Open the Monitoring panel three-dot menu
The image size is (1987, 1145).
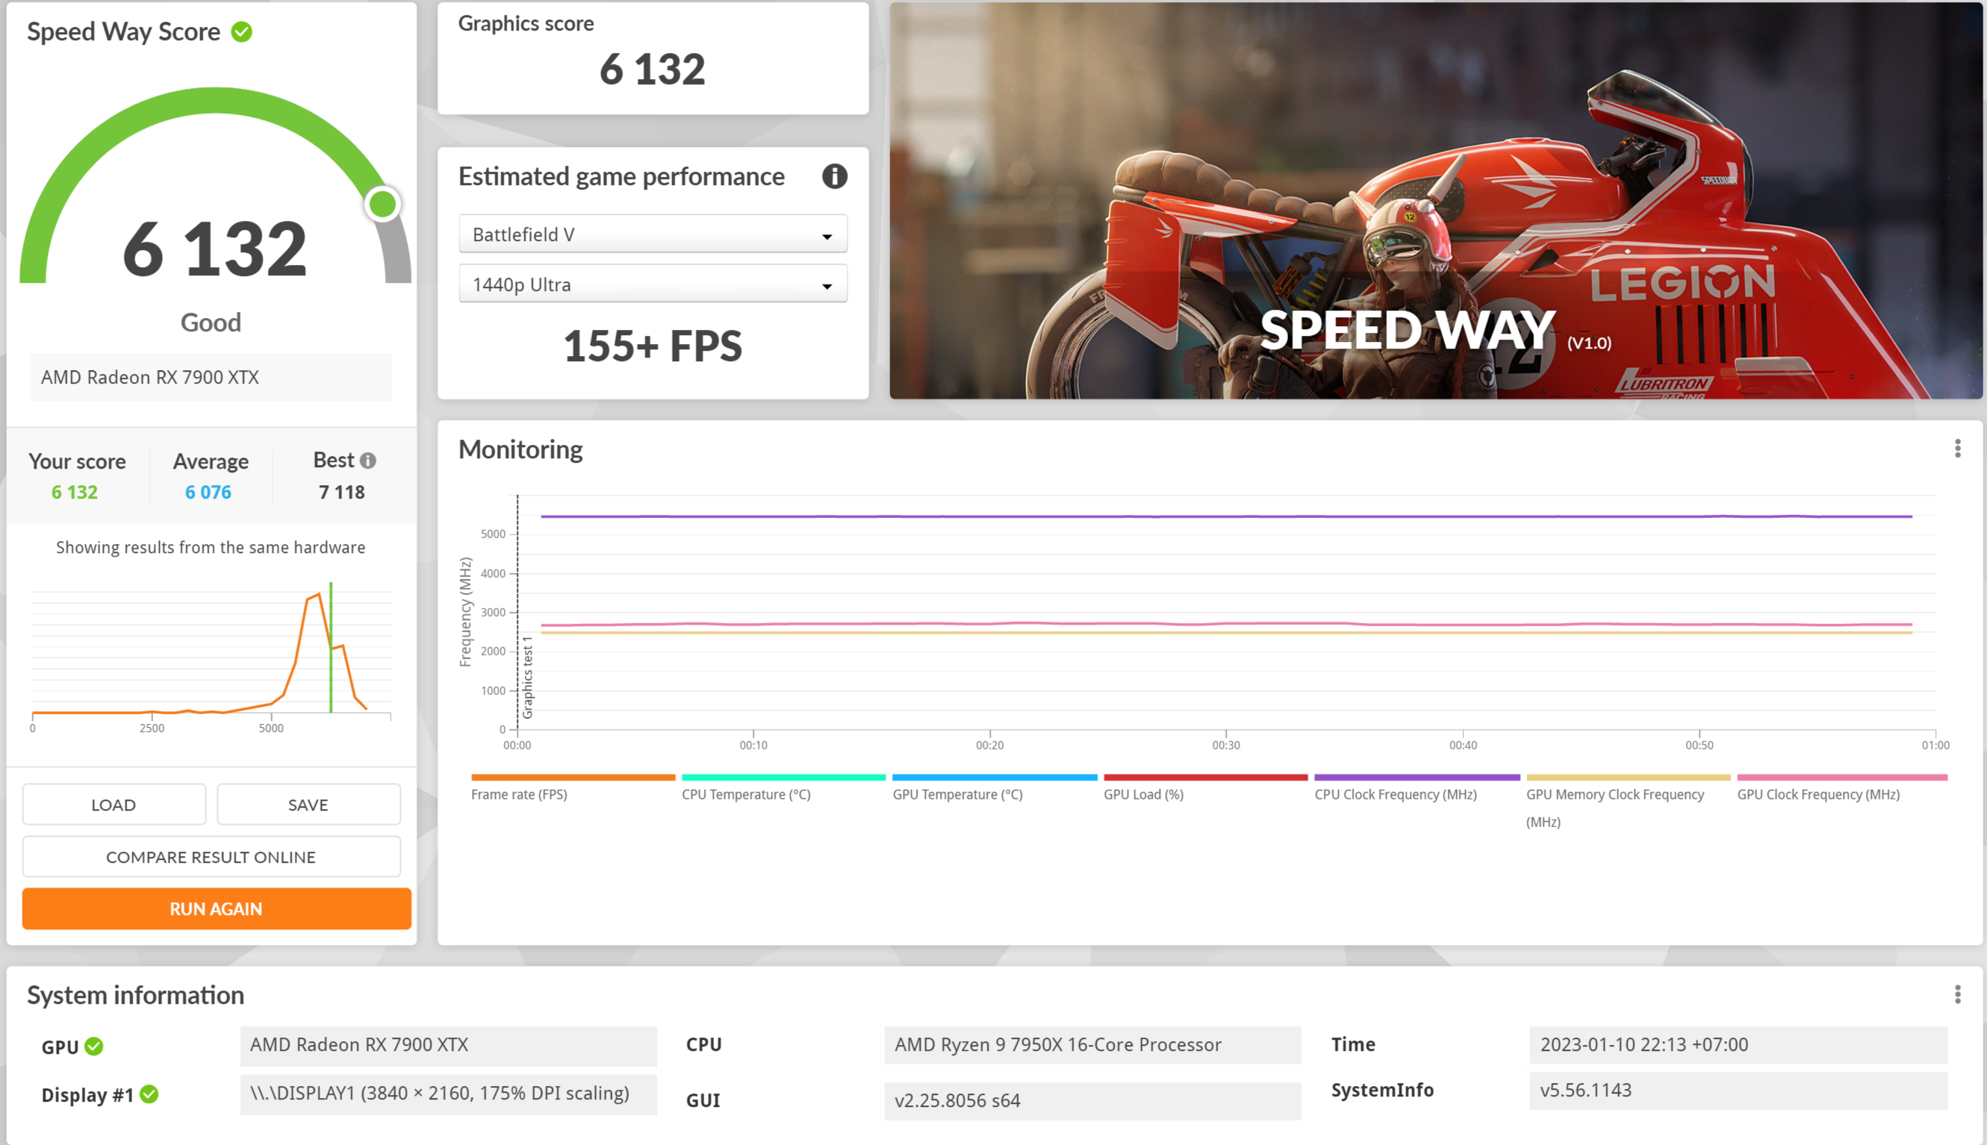coord(1957,449)
